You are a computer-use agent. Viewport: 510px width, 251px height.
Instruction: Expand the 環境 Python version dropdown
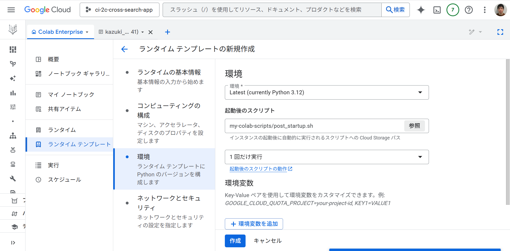tap(327, 92)
